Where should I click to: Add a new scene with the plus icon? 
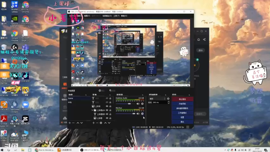[x=70, y=123]
